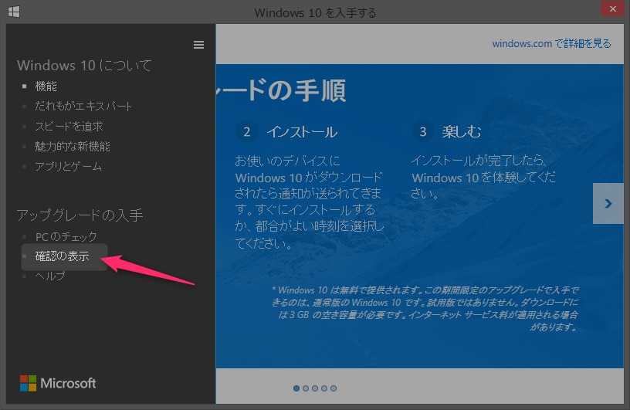Select fifth page indicator dot
630x410 pixels.
[334, 388]
